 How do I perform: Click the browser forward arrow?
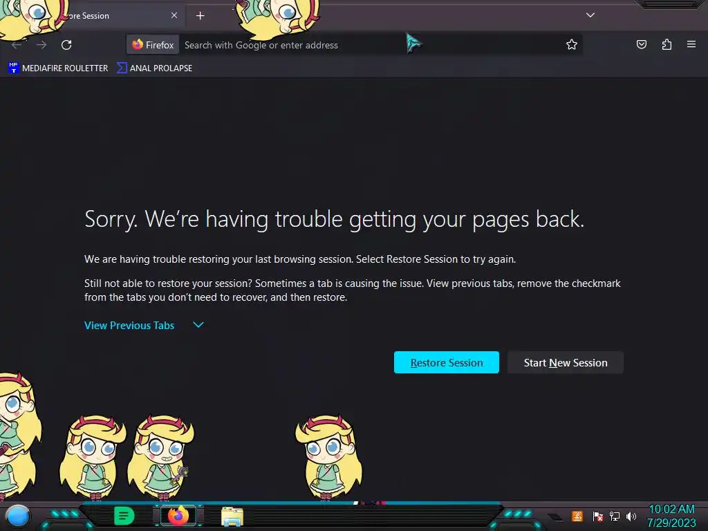point(41,45)
